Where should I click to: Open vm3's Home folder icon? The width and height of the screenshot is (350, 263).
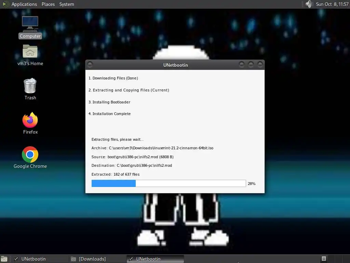tap(30, 55)
